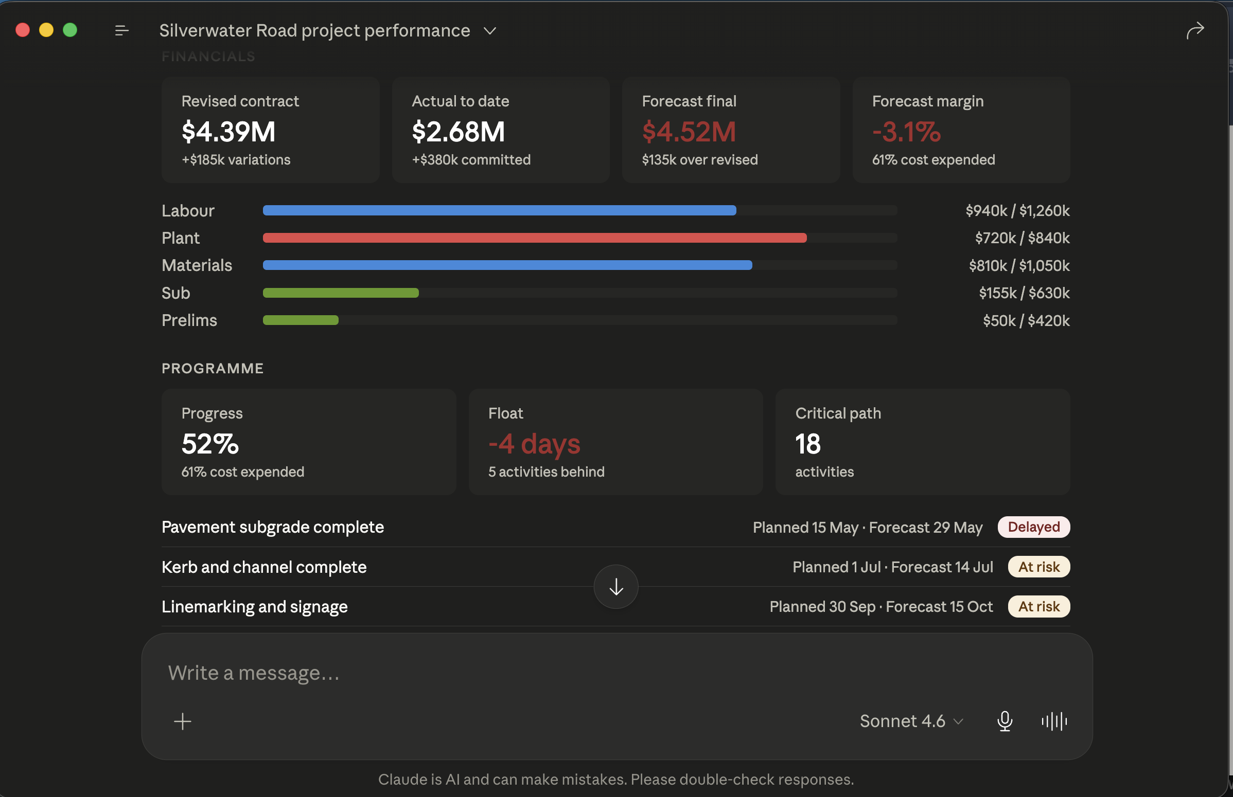Focus the Write a message input field
Screen dimensions: 1233x797
click(616, 673)
